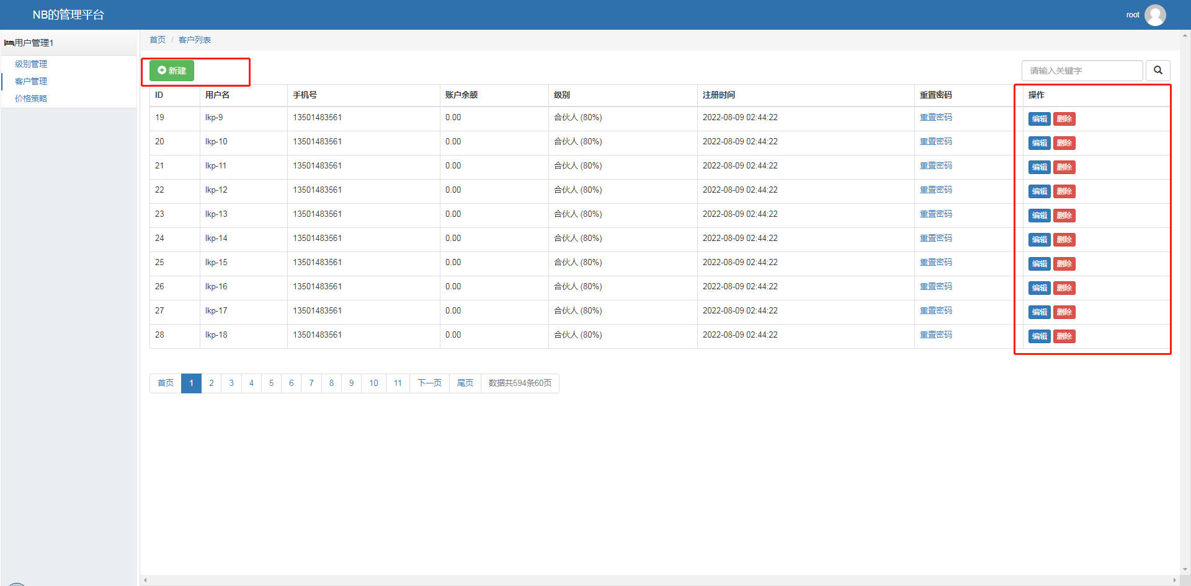Click the search magnifier button
Screen dimensions: 1191x586
1158,71
